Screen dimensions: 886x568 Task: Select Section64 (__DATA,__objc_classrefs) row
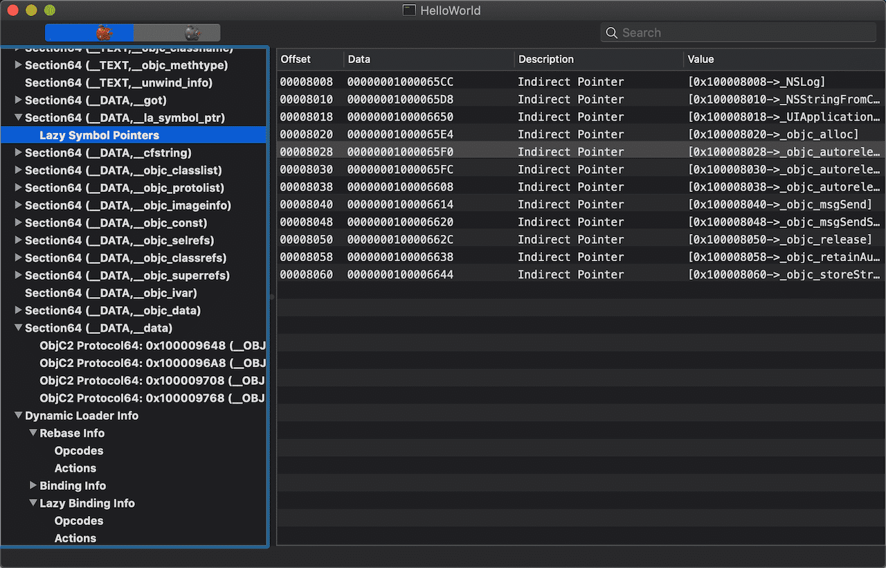pos(134,258)
